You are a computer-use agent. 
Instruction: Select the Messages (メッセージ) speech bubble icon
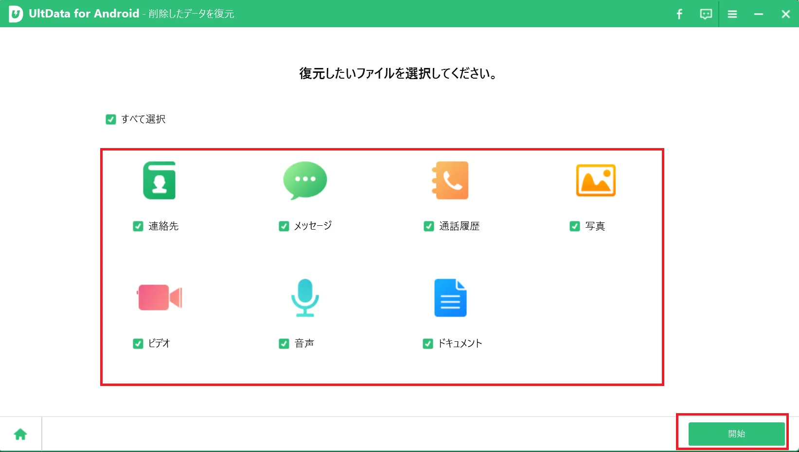[304, 180]
